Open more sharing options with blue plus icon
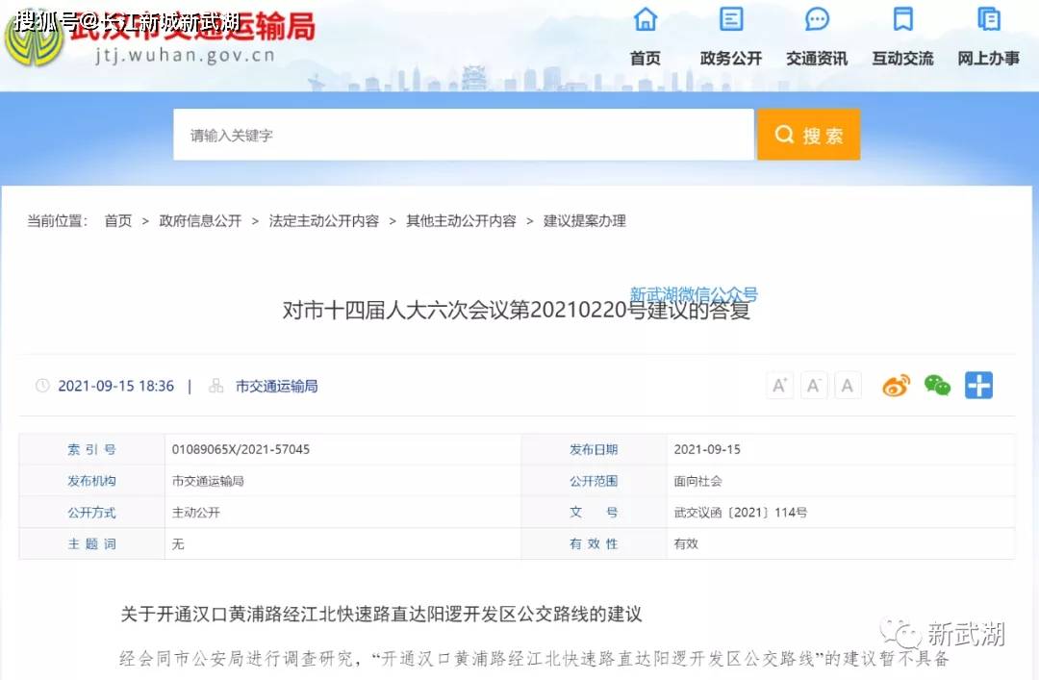This screenshot has height=680, width=1039. click(x=978, y=385)
